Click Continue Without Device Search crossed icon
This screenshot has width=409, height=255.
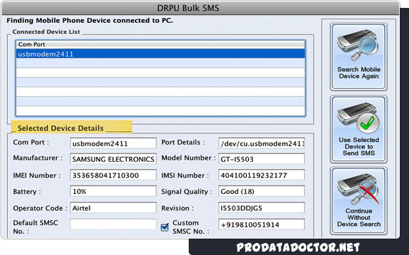click(x=358, y=189)
